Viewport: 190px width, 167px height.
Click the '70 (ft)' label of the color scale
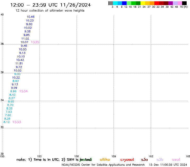click(x=184, y=7)
